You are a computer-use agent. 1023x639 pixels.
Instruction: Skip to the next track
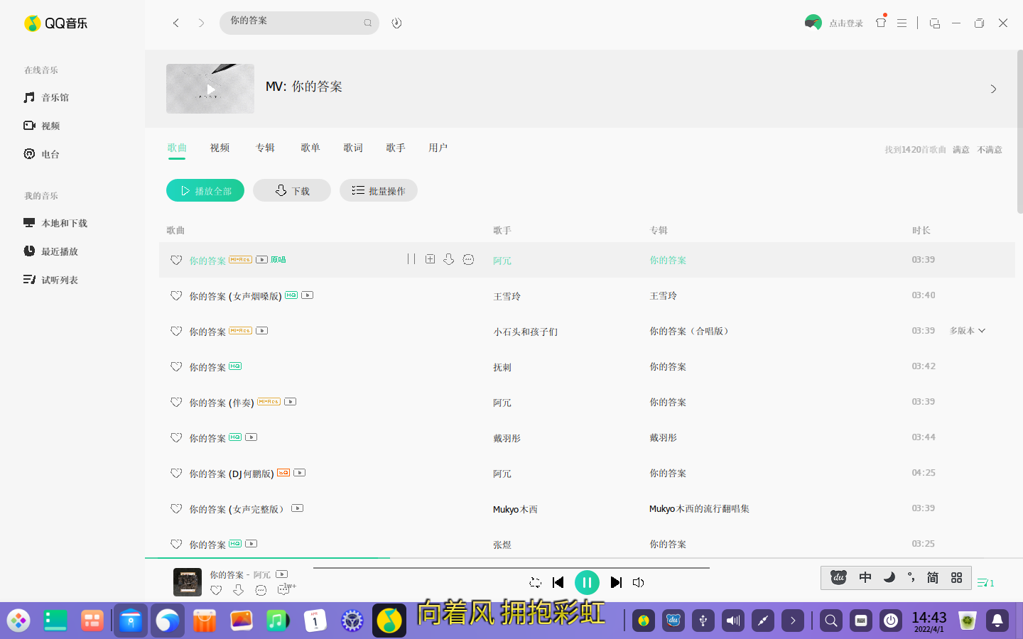[616, 582]
